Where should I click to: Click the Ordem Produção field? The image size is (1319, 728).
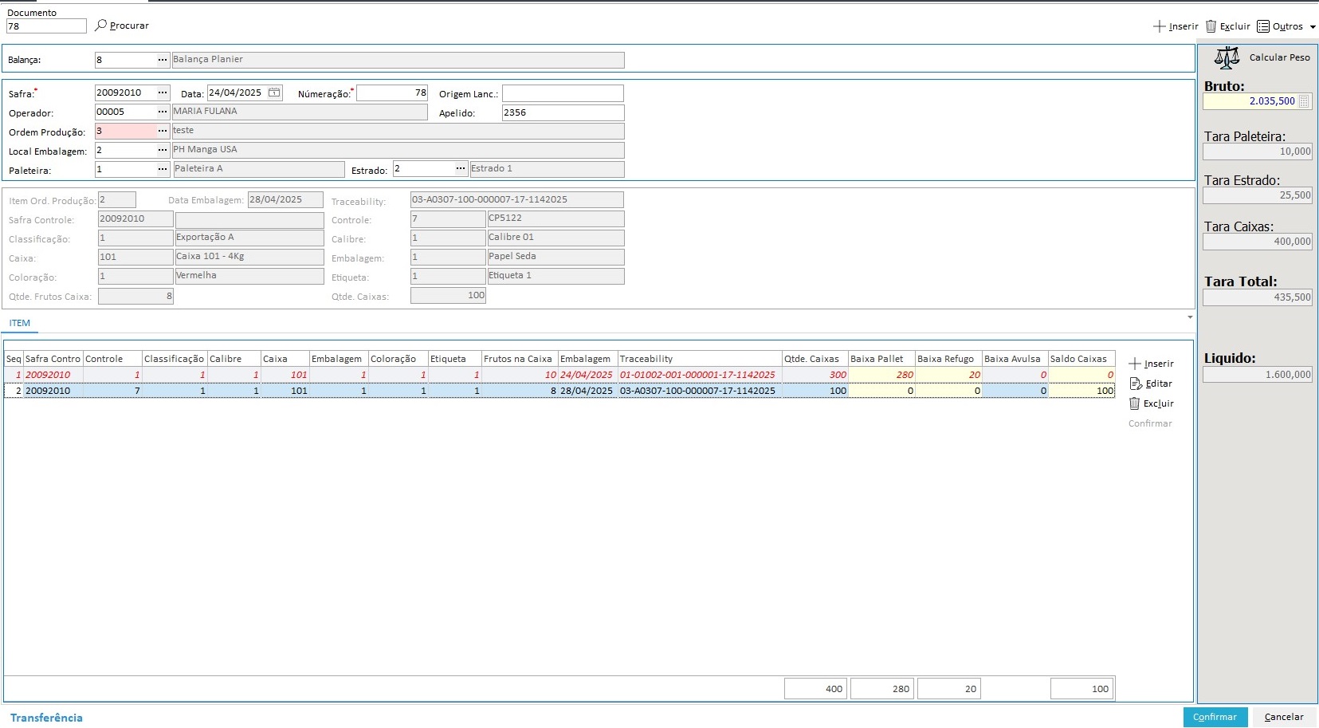tap(126, 131)
